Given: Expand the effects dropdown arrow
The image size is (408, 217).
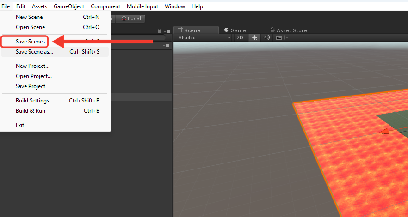Looking at the screenshot, I should [287, 38].
